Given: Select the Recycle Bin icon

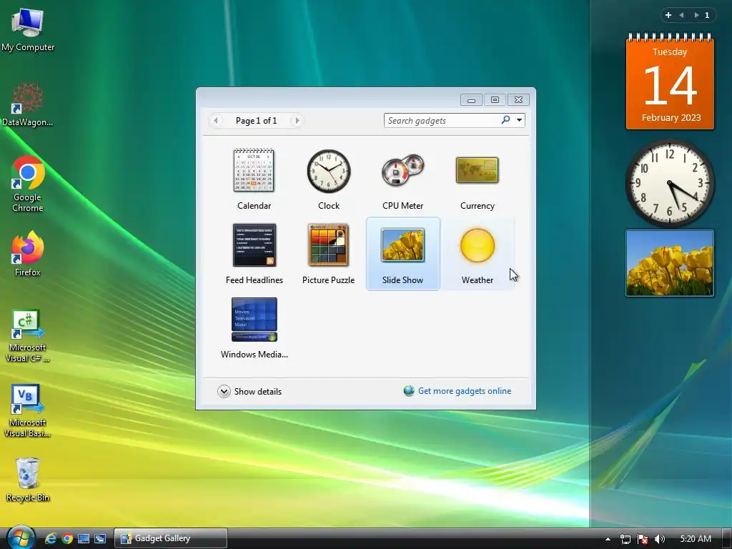Looking at the screenshot, I should pyautogui.click(x=28, y=480).
